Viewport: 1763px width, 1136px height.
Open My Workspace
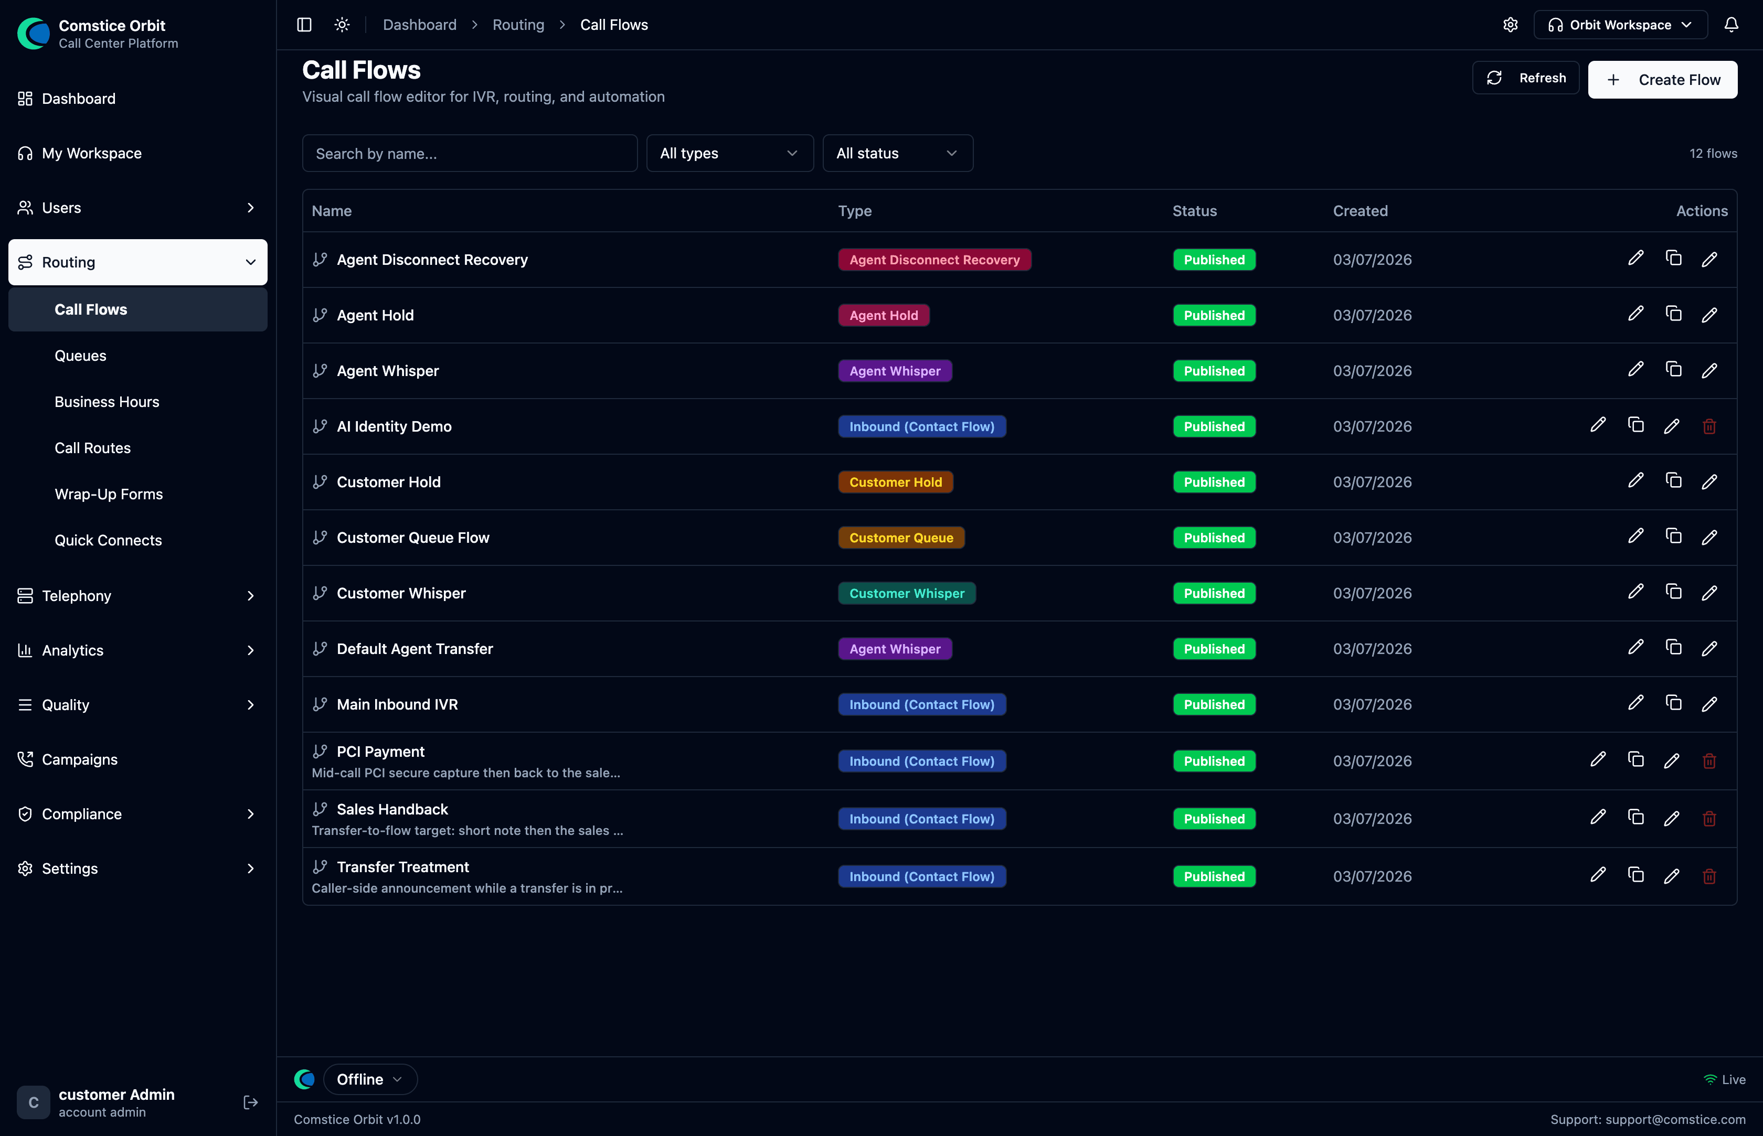(137, 154)
